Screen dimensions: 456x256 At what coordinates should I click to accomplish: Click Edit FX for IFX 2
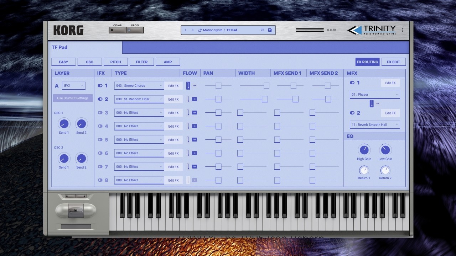(173, 99)
